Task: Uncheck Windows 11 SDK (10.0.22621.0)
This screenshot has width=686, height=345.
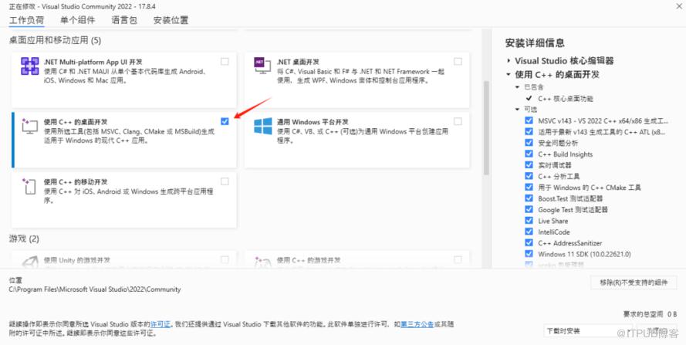Action: (529, 254)
